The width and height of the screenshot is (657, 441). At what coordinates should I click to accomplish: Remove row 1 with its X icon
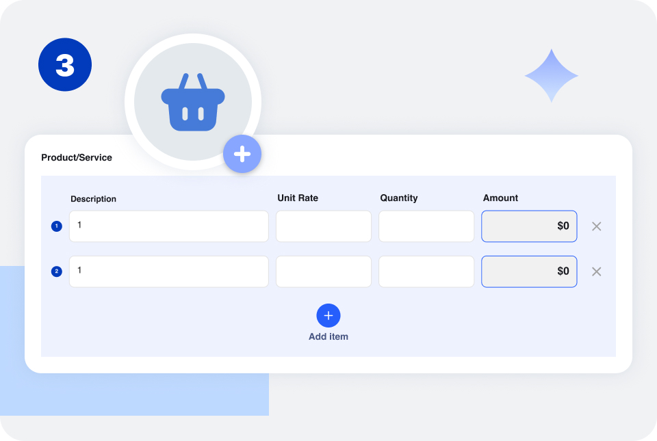click(x=596, y=226)
